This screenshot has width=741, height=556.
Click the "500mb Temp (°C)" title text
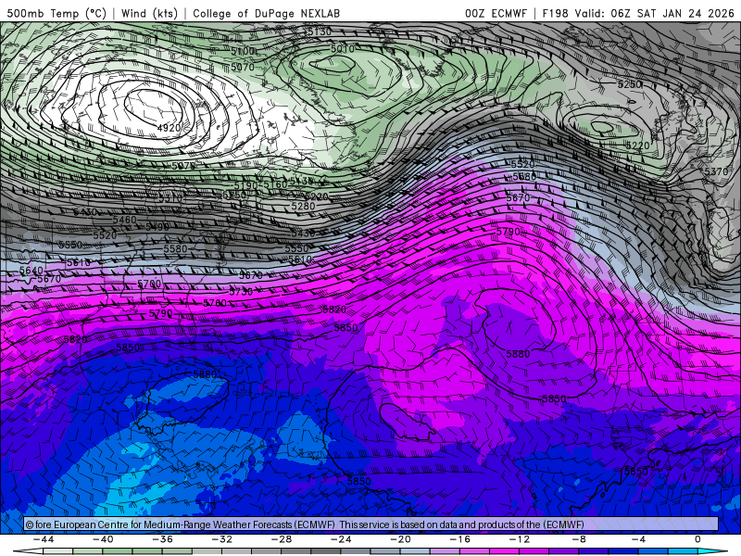click(57, 13)
